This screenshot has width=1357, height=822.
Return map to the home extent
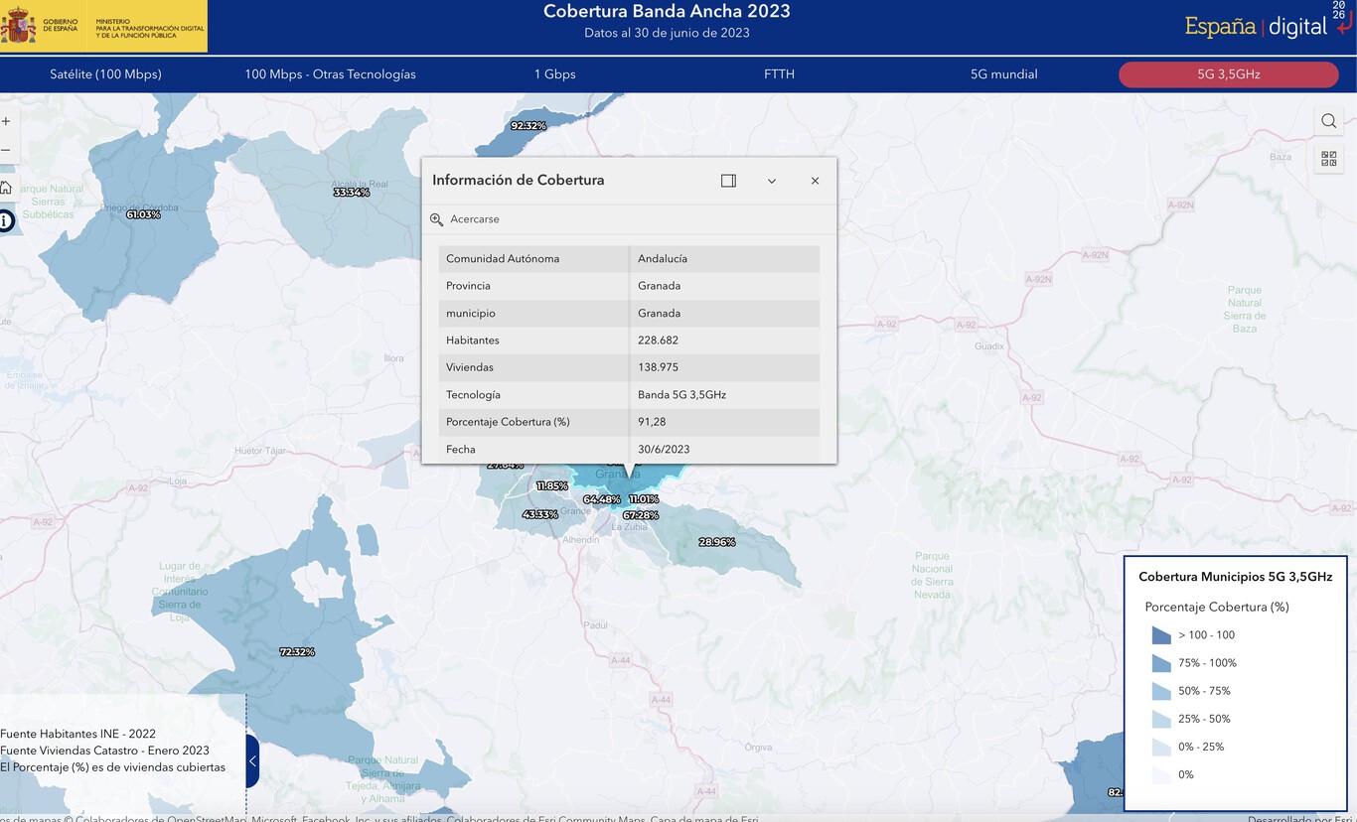(x=6, y=188)
